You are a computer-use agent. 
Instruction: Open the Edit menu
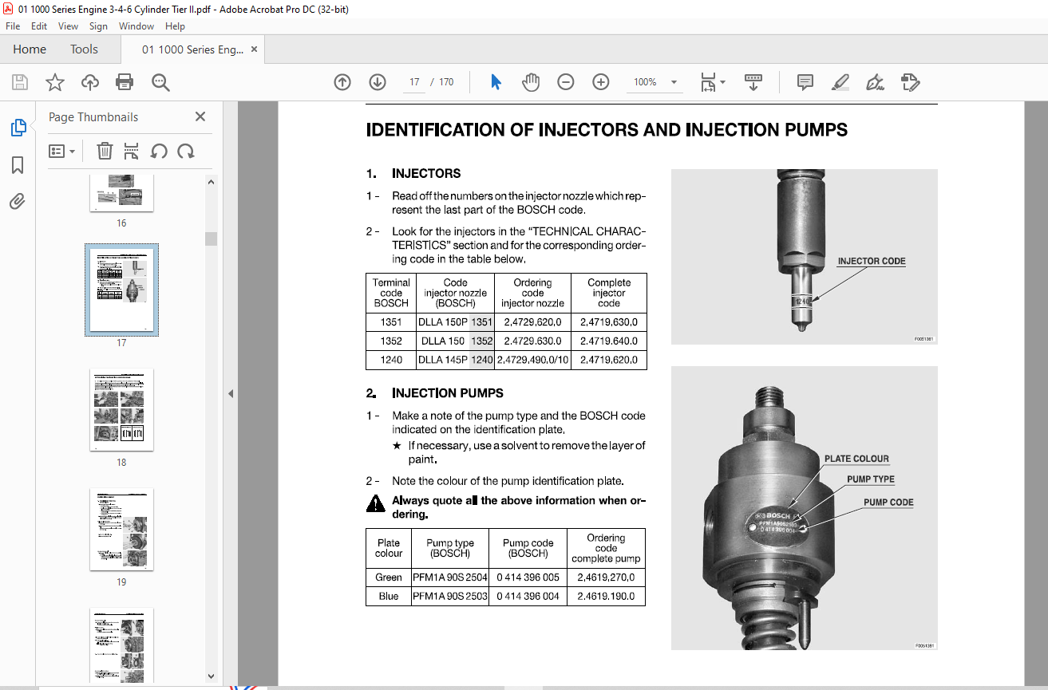point(39,26)
